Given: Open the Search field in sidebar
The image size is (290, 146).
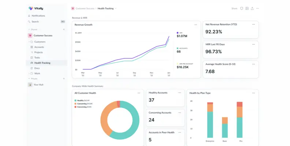Looking at the screenshot, I should 47,22.
